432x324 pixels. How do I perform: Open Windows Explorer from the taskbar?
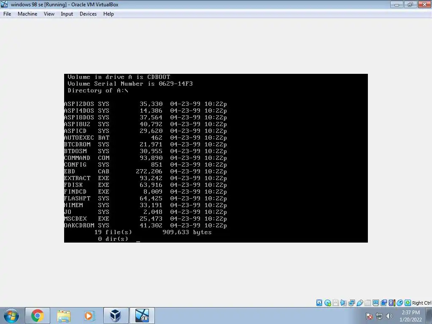point(64,316)
